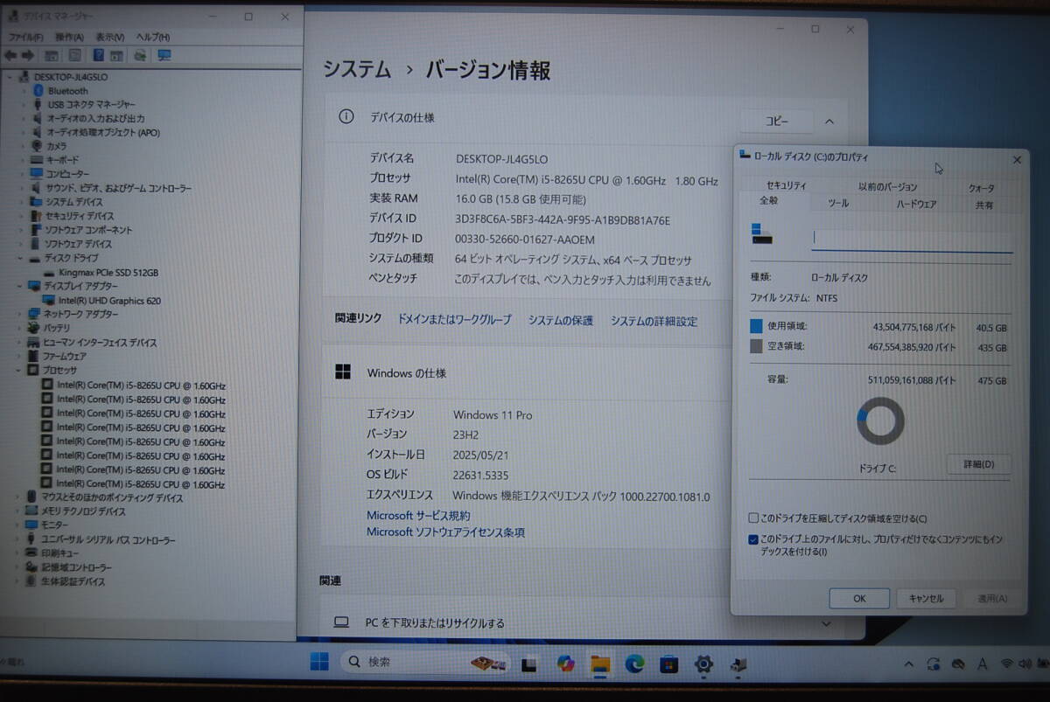Select the keyboard icon beside キーボード

pyautogui.click(x=37, y=160)
